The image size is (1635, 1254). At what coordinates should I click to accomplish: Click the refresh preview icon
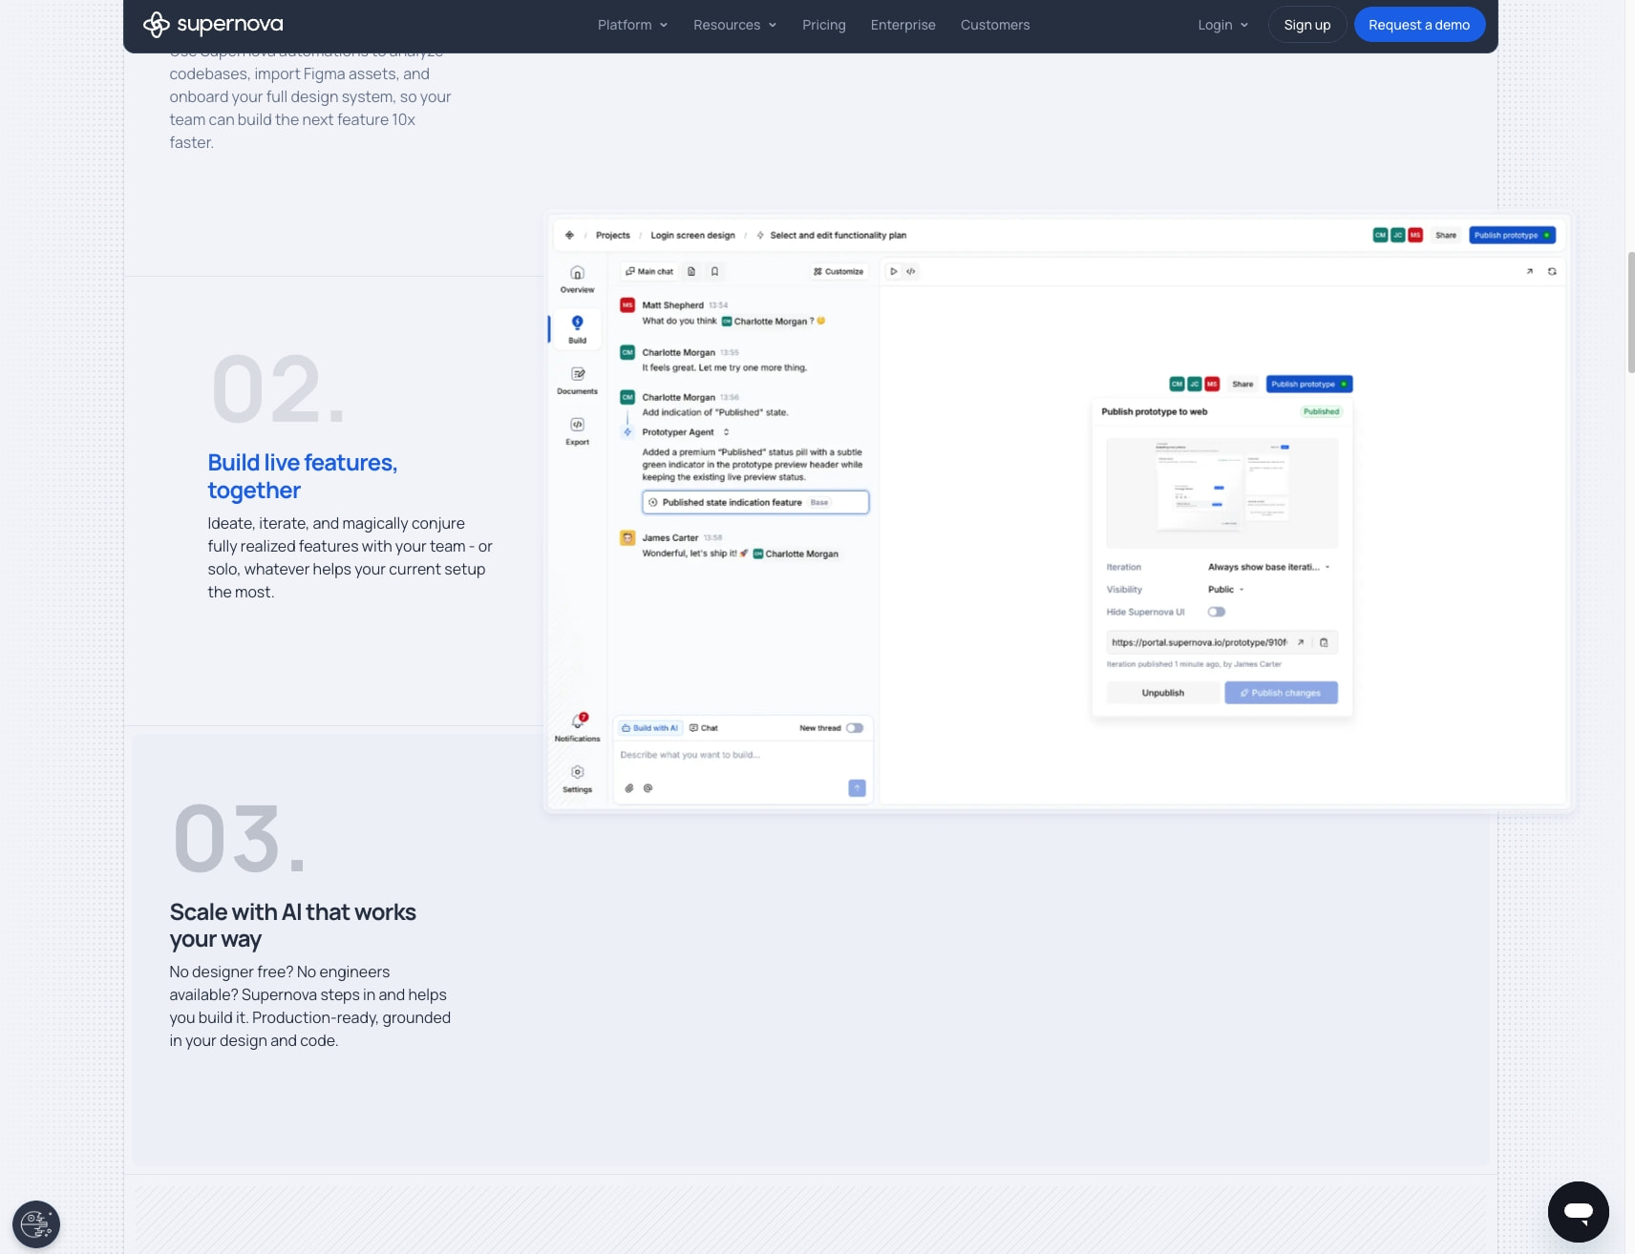pyautogui.click(x=1552, y=271)
